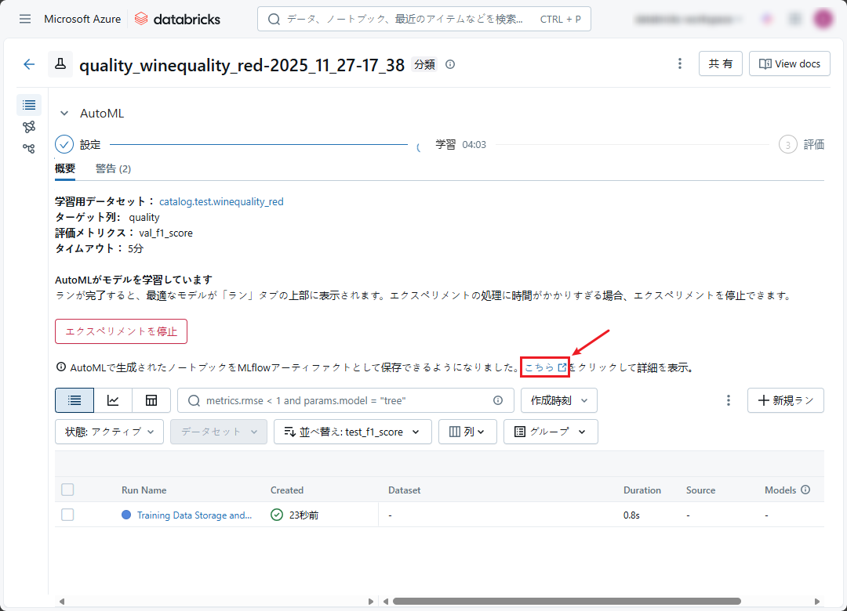Tick checkbox for Training Data Storage run
Image resolution: width=847 pixels, height=611 pixels.
click(x=67, y=515)
